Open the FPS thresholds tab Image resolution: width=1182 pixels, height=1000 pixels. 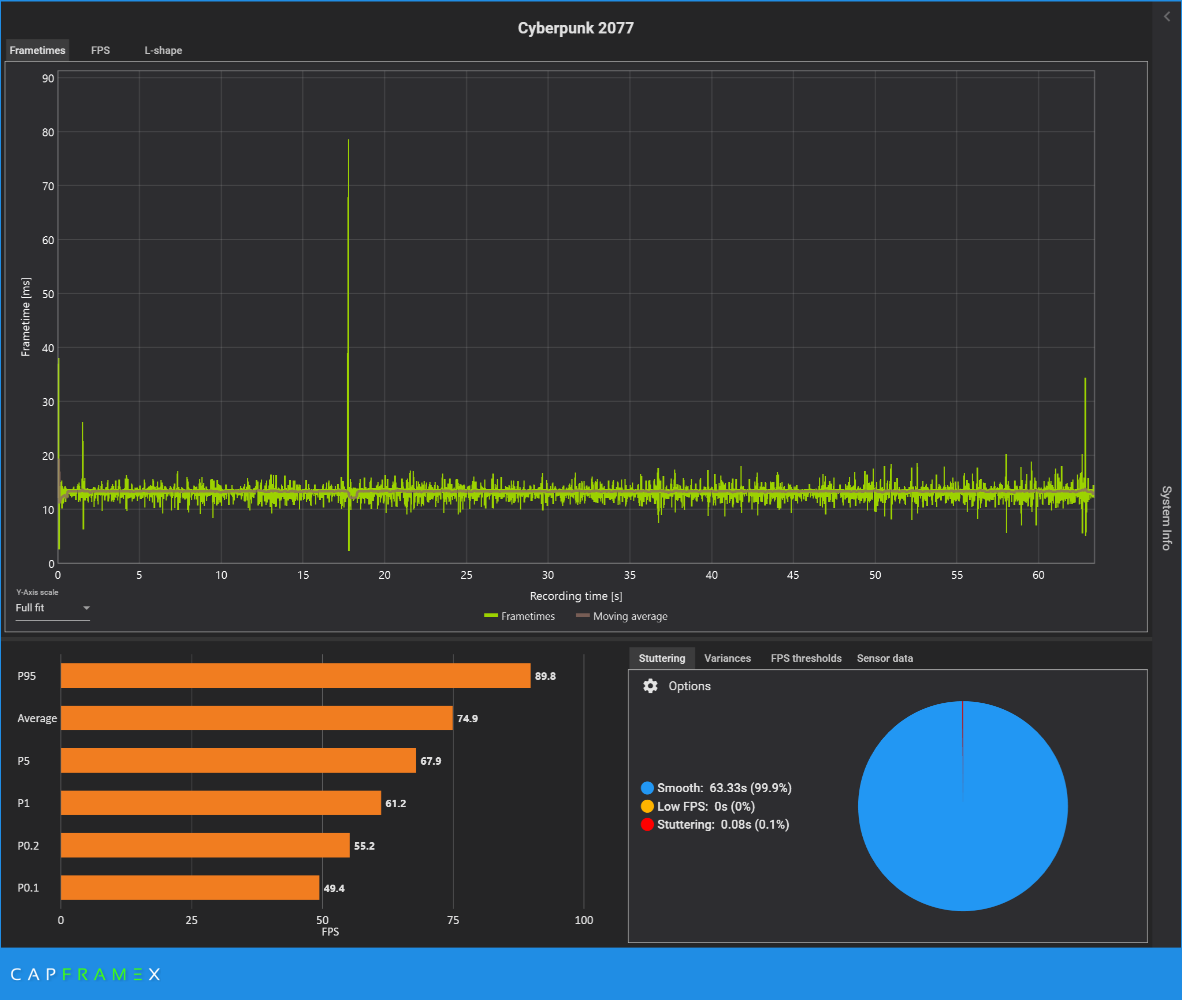tap(806, 658)
